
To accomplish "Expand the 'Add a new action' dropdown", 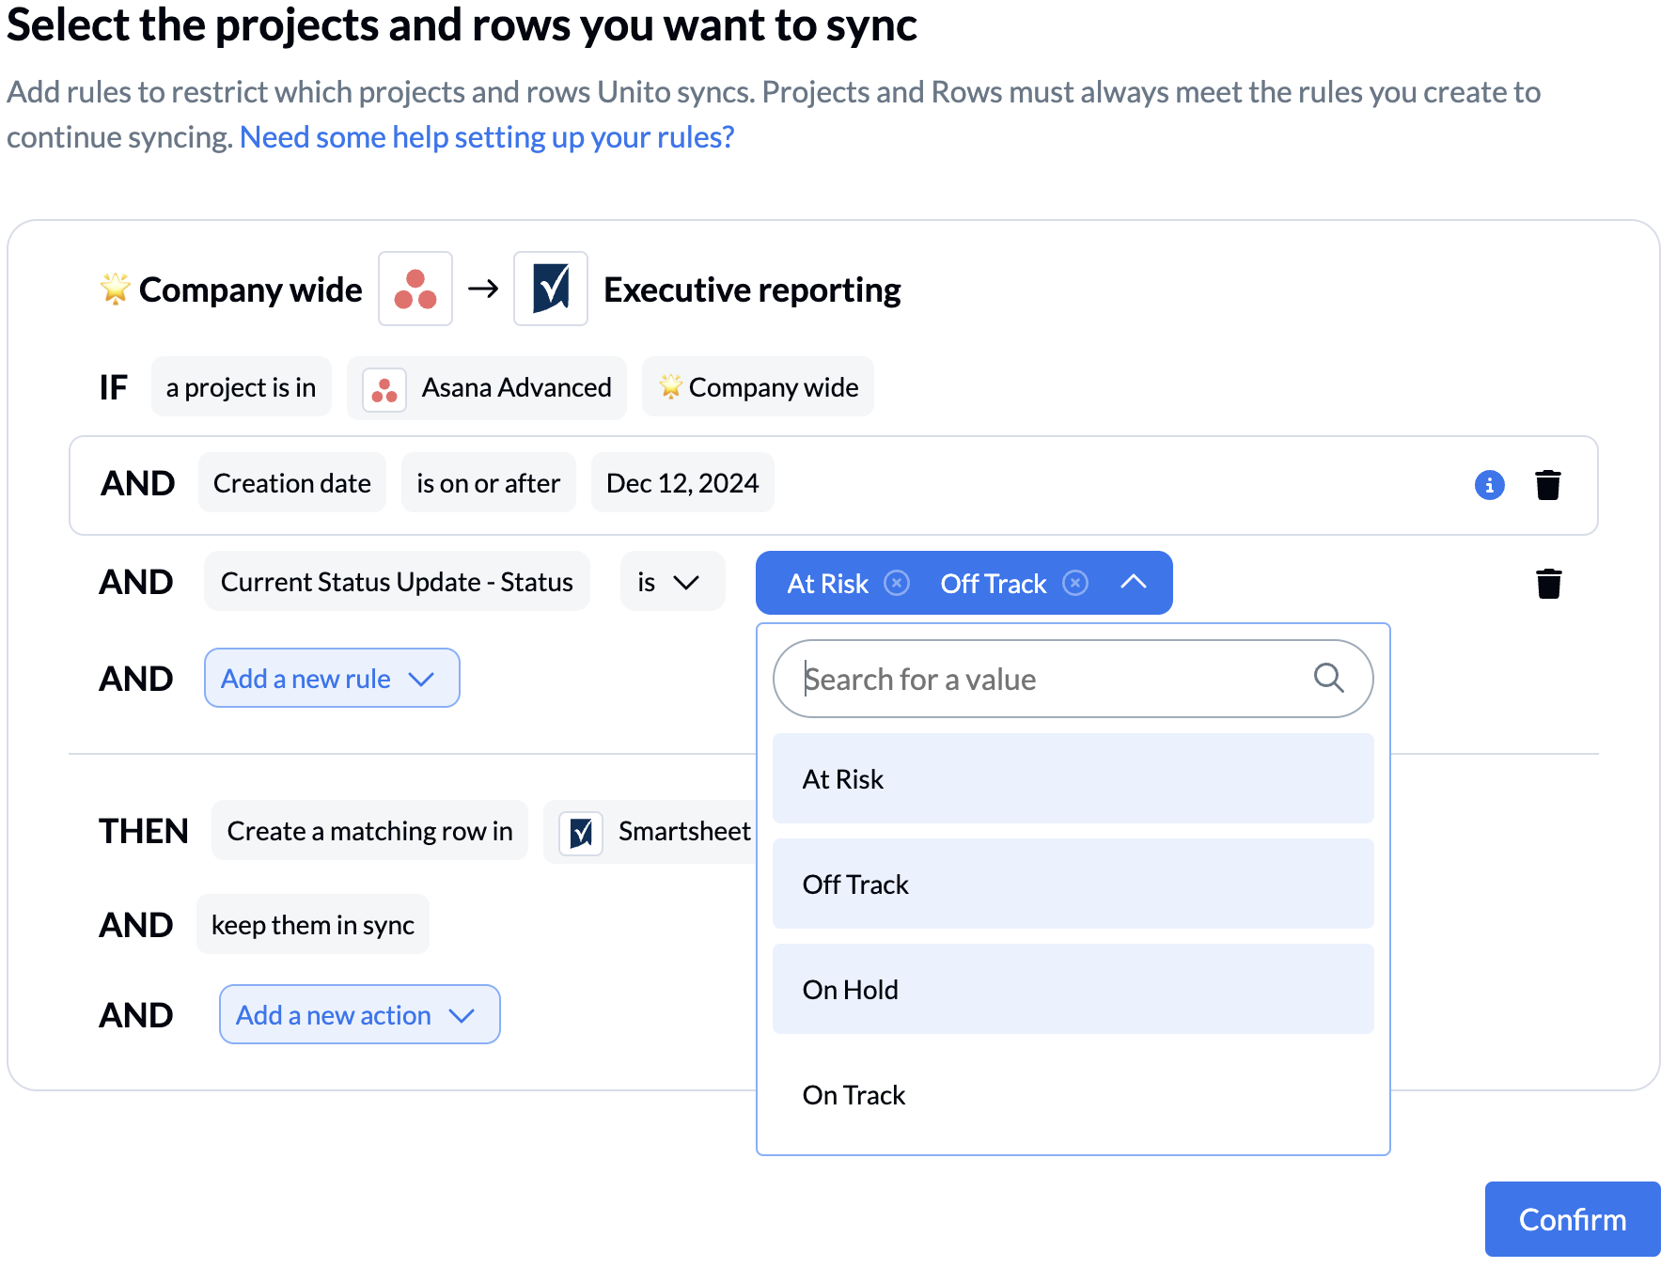I will tap(359, 1014).
